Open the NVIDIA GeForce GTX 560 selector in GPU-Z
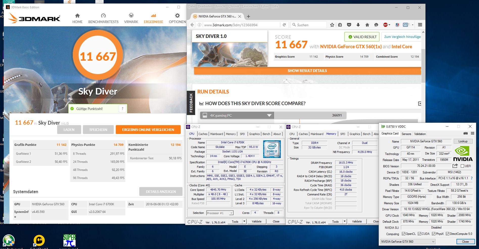Viewport: 479px width, 249px height. [x=408, y=241]
